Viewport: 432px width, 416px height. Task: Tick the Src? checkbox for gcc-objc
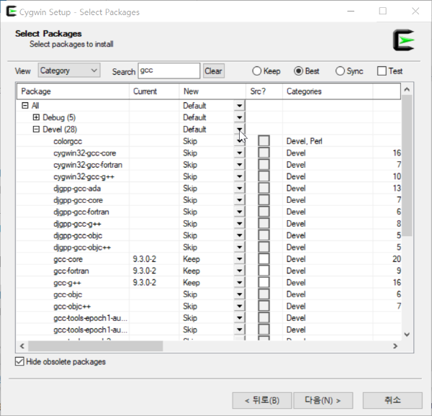pos(264,294)
